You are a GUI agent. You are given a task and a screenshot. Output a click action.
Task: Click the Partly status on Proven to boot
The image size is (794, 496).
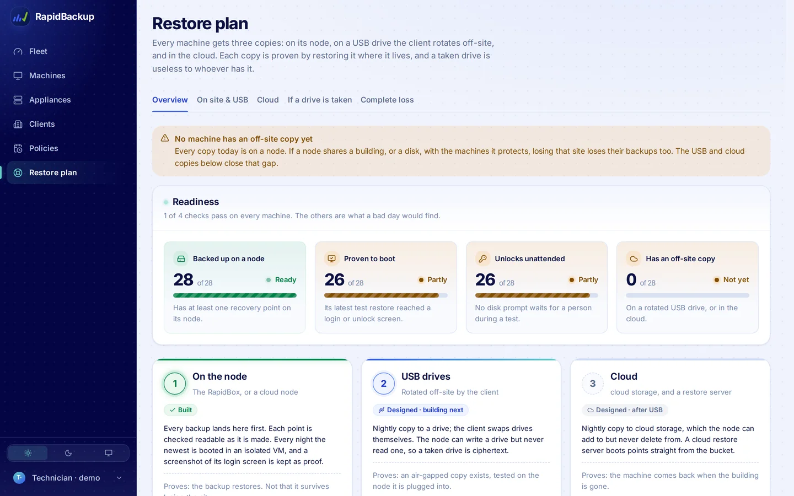[433, 280]
